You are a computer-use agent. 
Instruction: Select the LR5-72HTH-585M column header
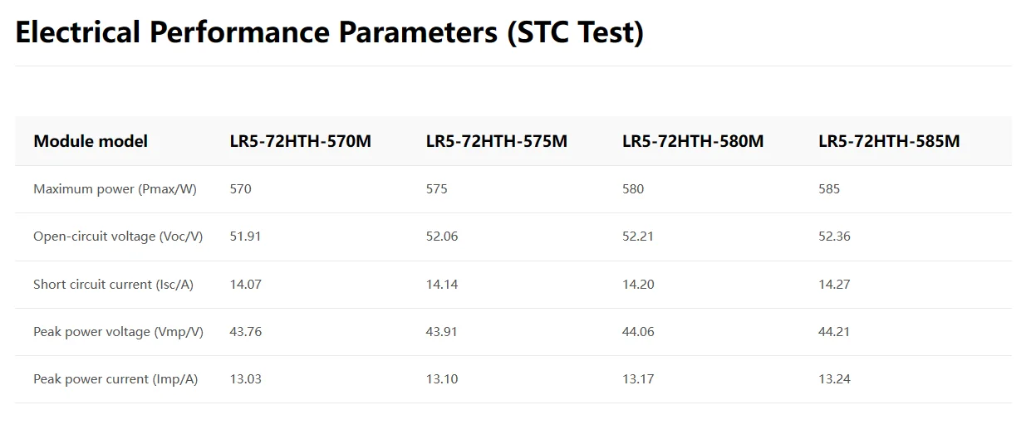click(x=888, y=141)
